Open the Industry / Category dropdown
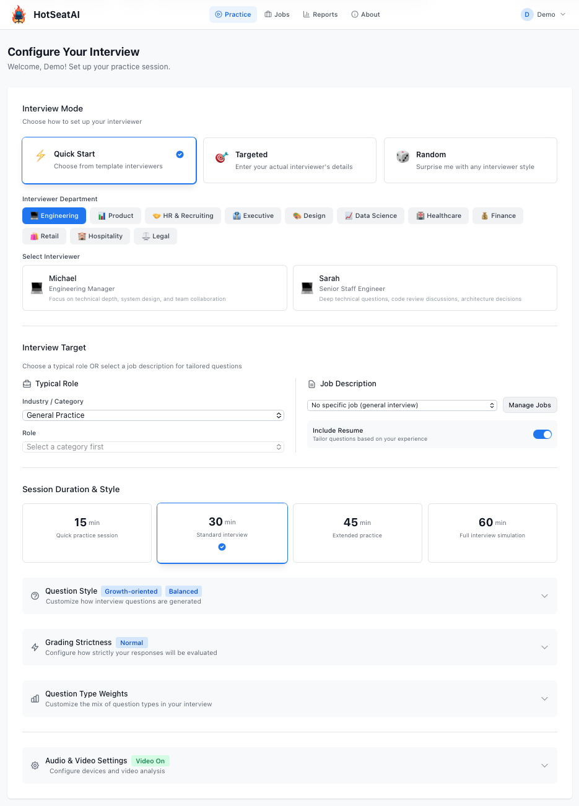The image size is (579, 806). pyautogui.click(x=153, y=415)
